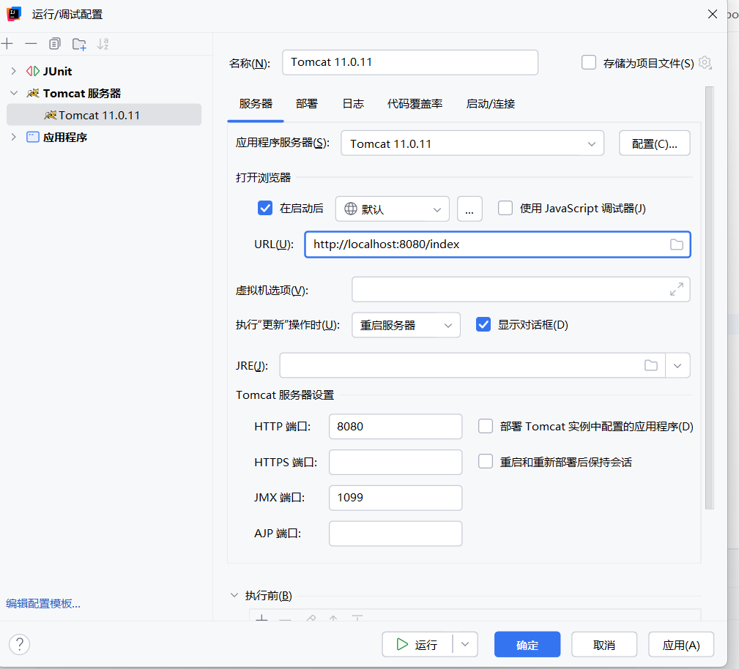
Task: Enable 存储为项目文件 checkbox
Action: (589, 62)
